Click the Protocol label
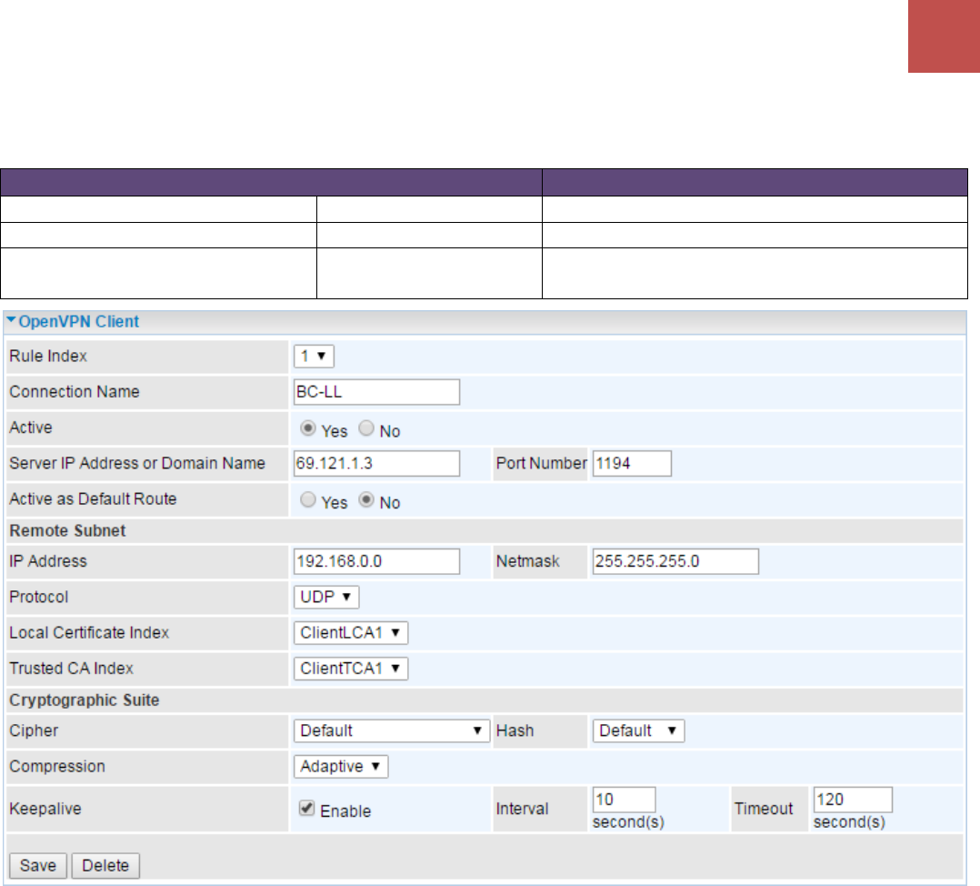The width and height of the screenshot is (980, 886). (39, 597)
